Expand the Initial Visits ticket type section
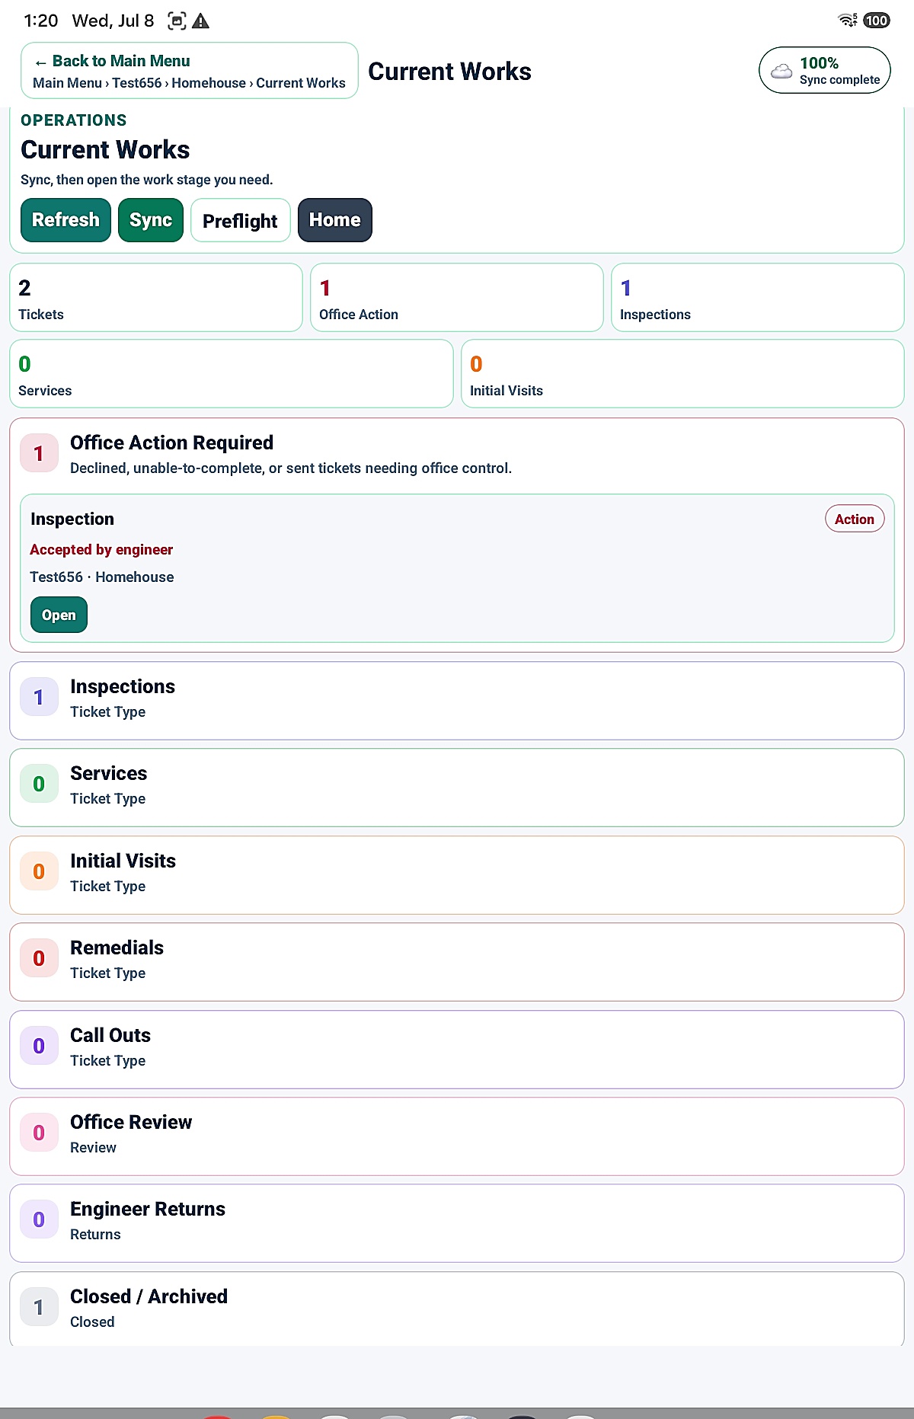The width and height of the screenshot is (914, 1419). click(457, 875)
